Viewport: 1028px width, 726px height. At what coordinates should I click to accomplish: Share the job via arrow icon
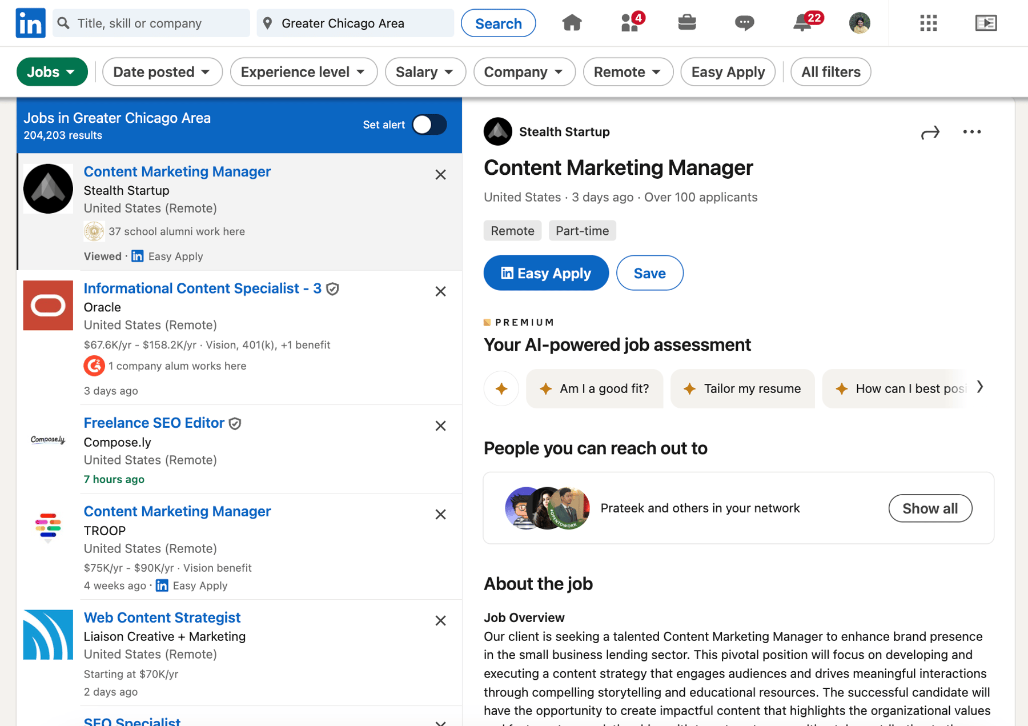click(930, 133)
